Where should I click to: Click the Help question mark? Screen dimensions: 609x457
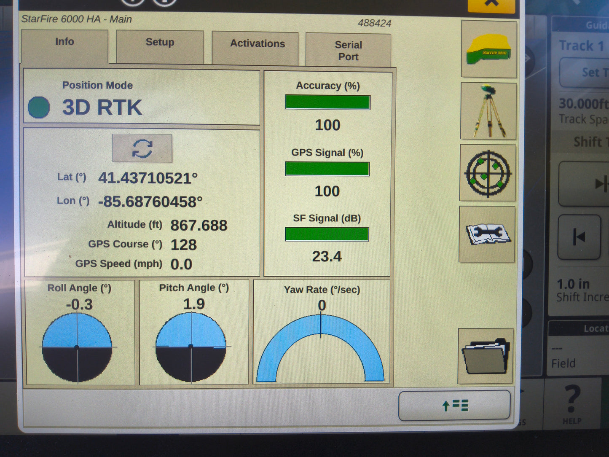pos(572,403)
